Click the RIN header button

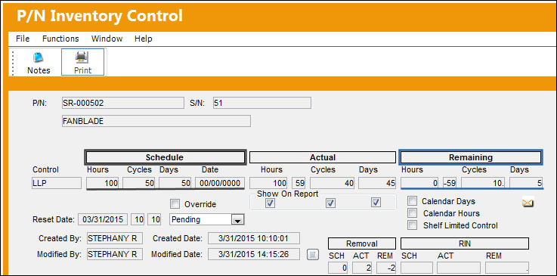465,243
